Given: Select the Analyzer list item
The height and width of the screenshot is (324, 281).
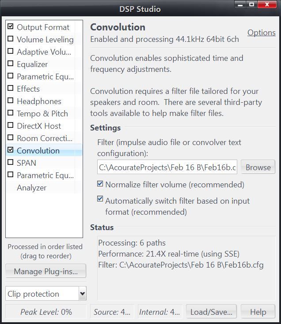Looking at the screenshot, I should click(x=32, y=188).
